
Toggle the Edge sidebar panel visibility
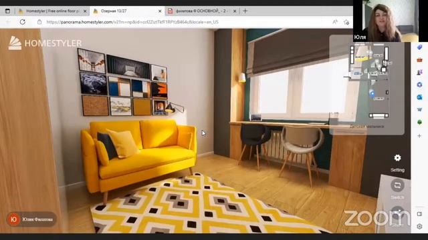click(x=419, y=214)
